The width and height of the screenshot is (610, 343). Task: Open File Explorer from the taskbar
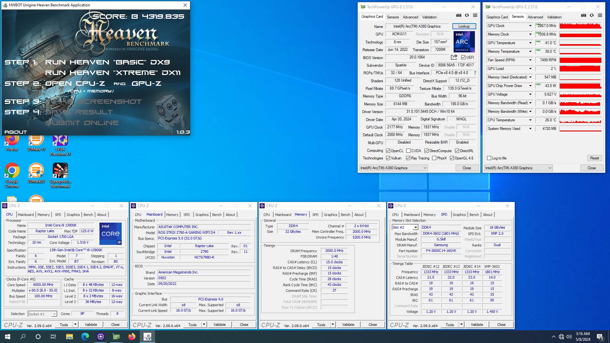click(69, 337)
